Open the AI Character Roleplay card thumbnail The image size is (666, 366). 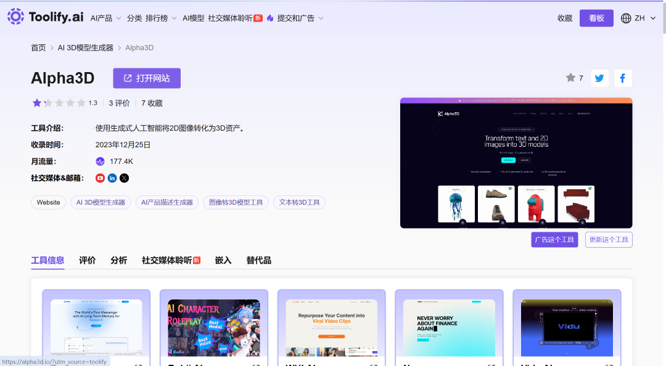(213, 328)
